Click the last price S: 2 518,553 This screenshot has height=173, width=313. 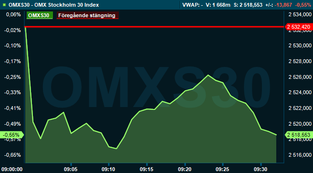point(248,5)
